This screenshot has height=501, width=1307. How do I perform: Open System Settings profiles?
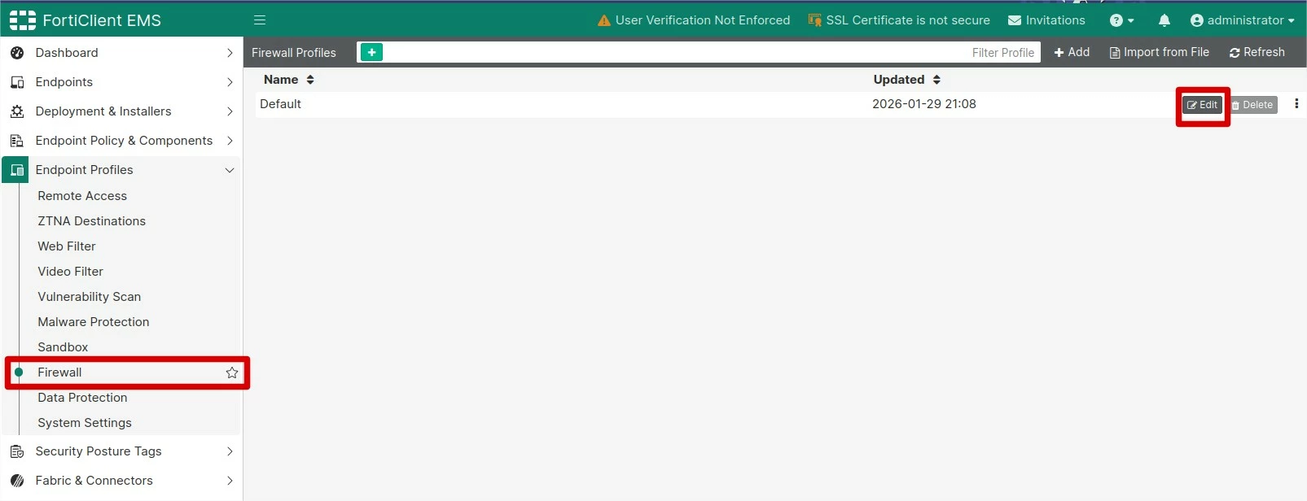coord(85,423)
